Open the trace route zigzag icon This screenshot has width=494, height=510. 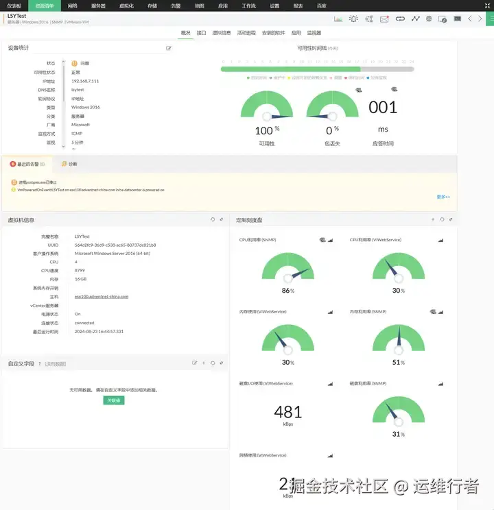point(416,19)
